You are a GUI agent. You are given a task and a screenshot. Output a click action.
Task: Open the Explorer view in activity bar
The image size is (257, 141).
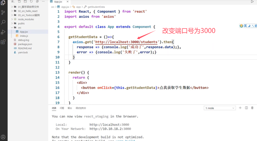pyautogui.click(x=3, y=3)
